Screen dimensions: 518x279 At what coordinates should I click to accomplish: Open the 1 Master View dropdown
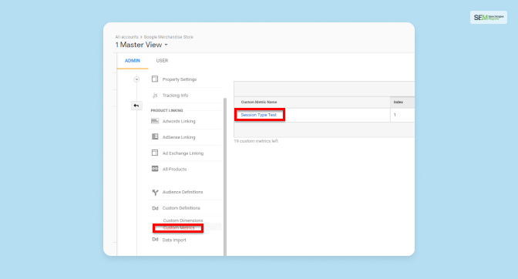[141, 45]
